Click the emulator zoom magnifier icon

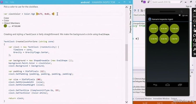coord(194,49)
